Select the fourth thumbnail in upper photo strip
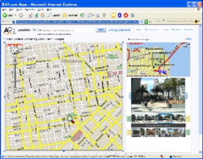The width and height of the screenshot is (203, 159). click(x=179, y=118)
